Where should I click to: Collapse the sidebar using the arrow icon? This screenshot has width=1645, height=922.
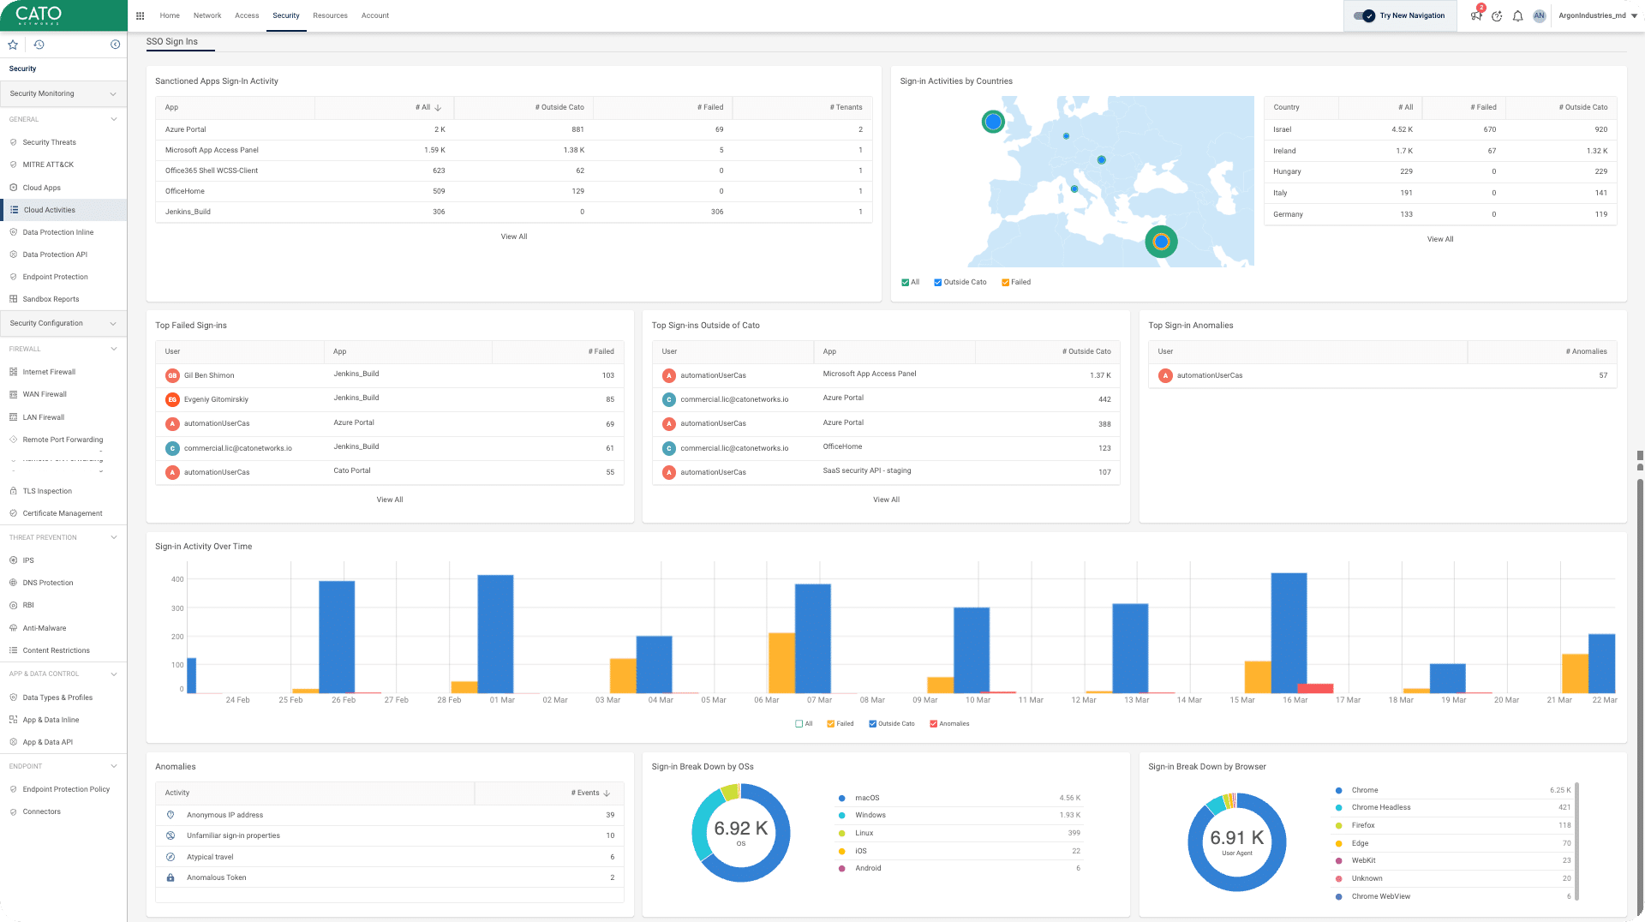[x=115, y=45]
